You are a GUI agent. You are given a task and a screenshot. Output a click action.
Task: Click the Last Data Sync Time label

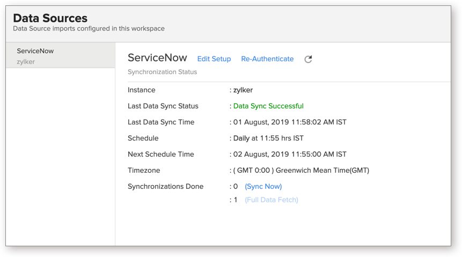coord(161,122)
